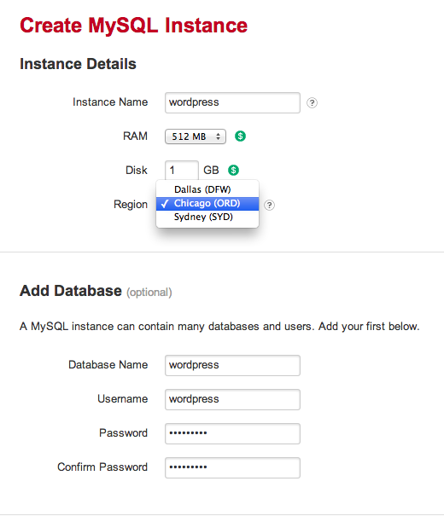Choose Chicago (ORD) in the region list
The width and height of the screenshot is (444, 522).
tap(207, 203)
